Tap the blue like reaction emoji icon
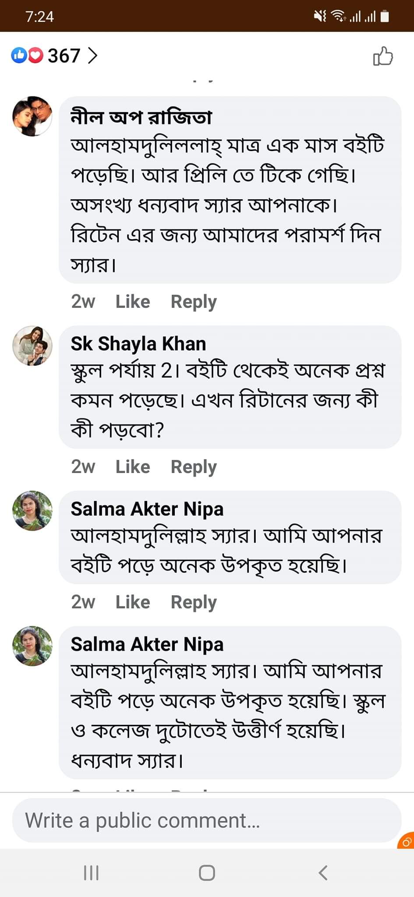 click(19, 55)
